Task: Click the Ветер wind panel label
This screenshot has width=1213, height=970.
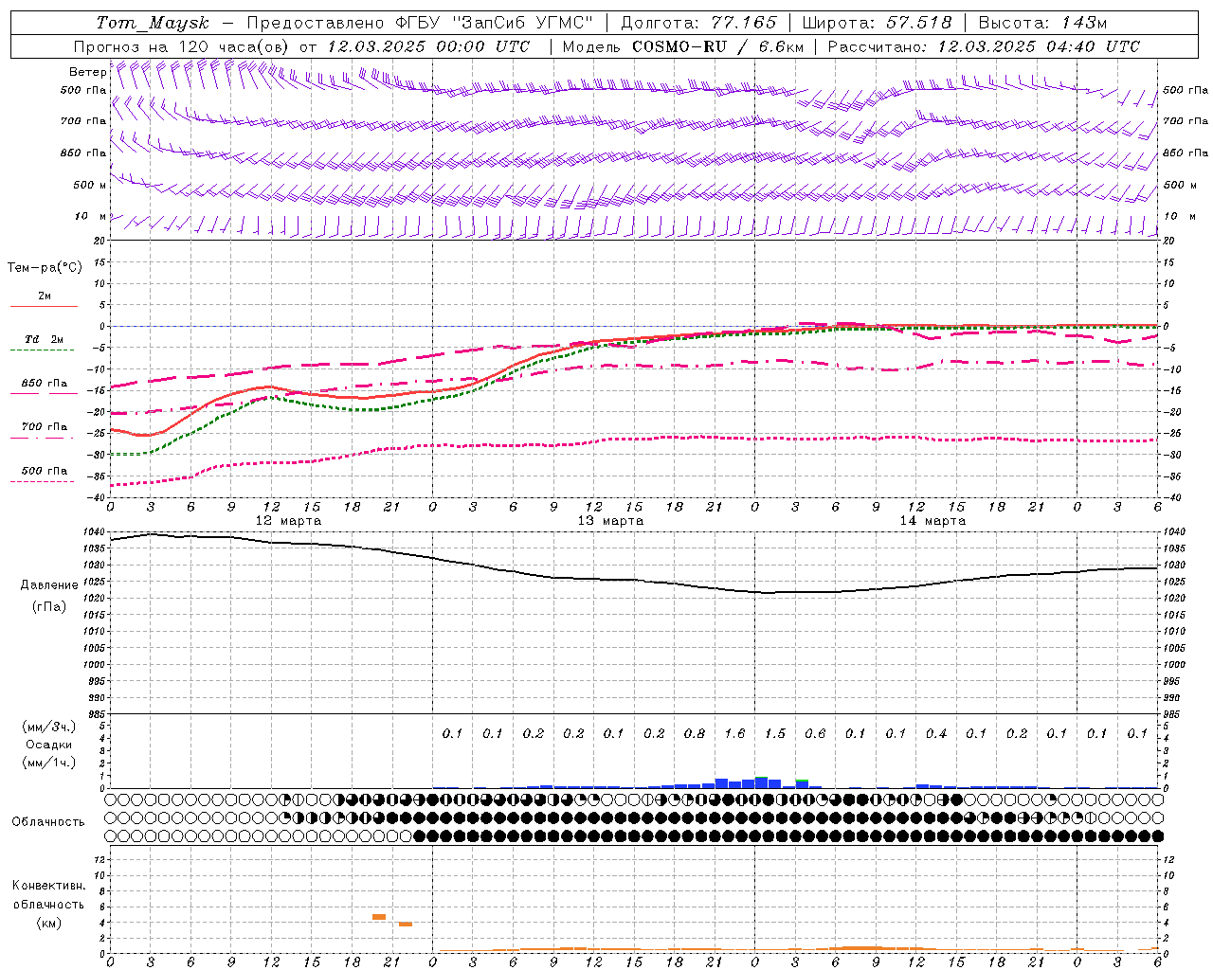Action: pyautogui.click(x=87, y=72)
